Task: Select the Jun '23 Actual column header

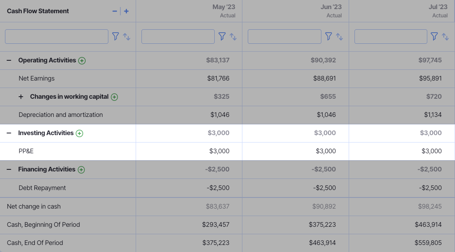Action: (x=295, y=11)
